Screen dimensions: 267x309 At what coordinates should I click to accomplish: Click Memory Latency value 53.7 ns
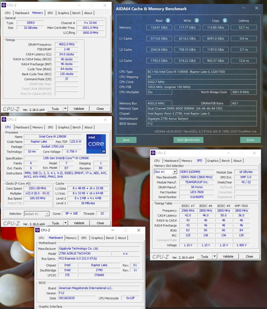pos(244,27)
